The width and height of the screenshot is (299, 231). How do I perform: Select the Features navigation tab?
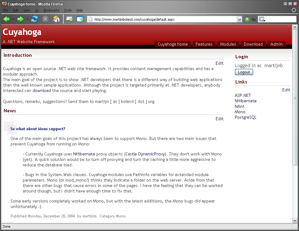[x=204, y=44]
